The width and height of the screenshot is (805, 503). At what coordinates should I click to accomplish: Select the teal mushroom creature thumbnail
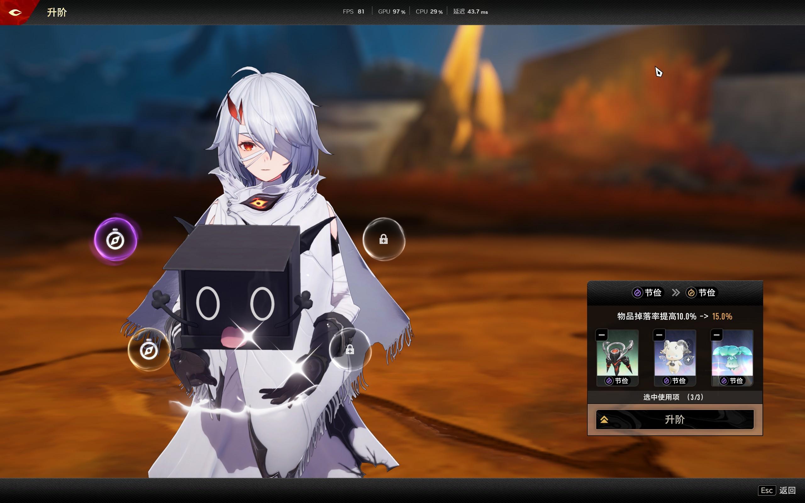[732, 355]
